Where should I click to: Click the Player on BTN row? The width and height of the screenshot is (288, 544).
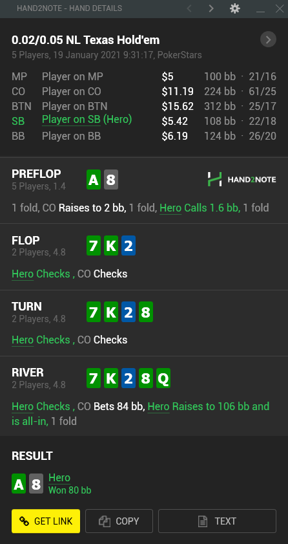tap(144, 106)
